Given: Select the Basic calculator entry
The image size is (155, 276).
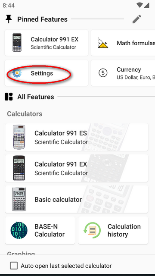Looking at the screenshot, I should (77, 199).
